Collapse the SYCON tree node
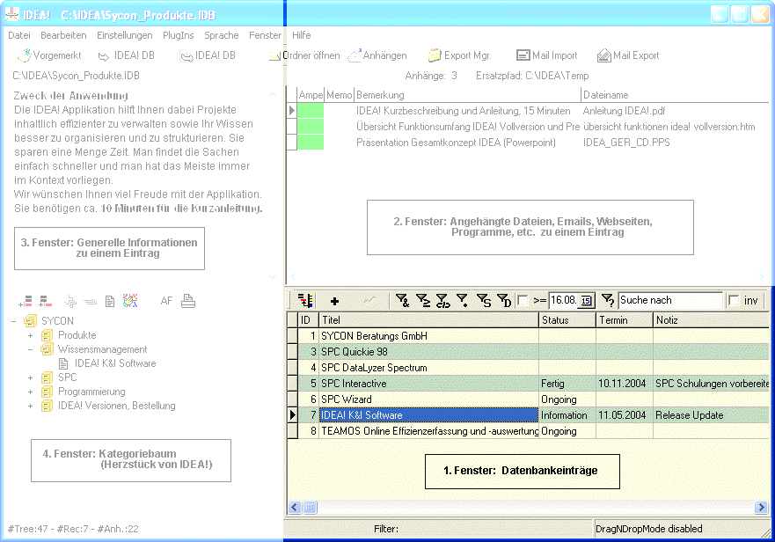The image size is (775, 542). [13, 321]
